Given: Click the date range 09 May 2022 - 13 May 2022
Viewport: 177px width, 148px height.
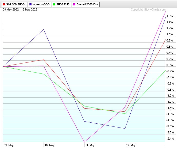Looking at the screenshot, I should pyautogui.click(x=20, y=9).
